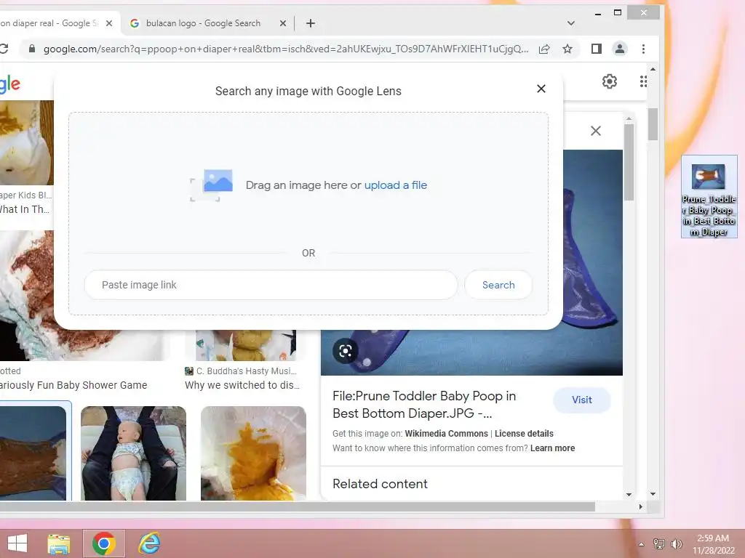Image resolution: width=745 pixels, height=558 pixels.
Task: Click the taskbar clock and date
Action: [x=713, y=544]
